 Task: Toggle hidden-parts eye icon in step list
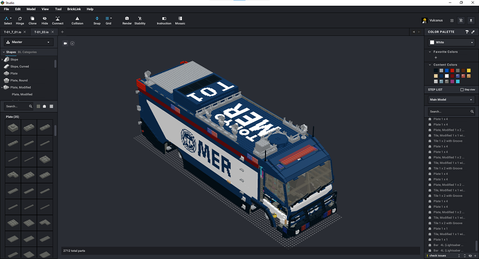point(470,256)
